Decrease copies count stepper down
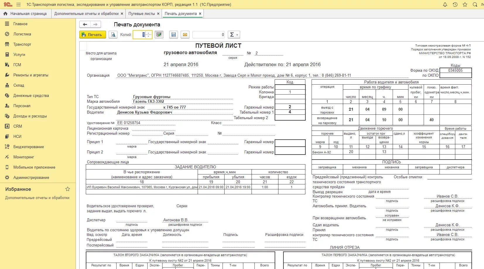 point(149,37)
